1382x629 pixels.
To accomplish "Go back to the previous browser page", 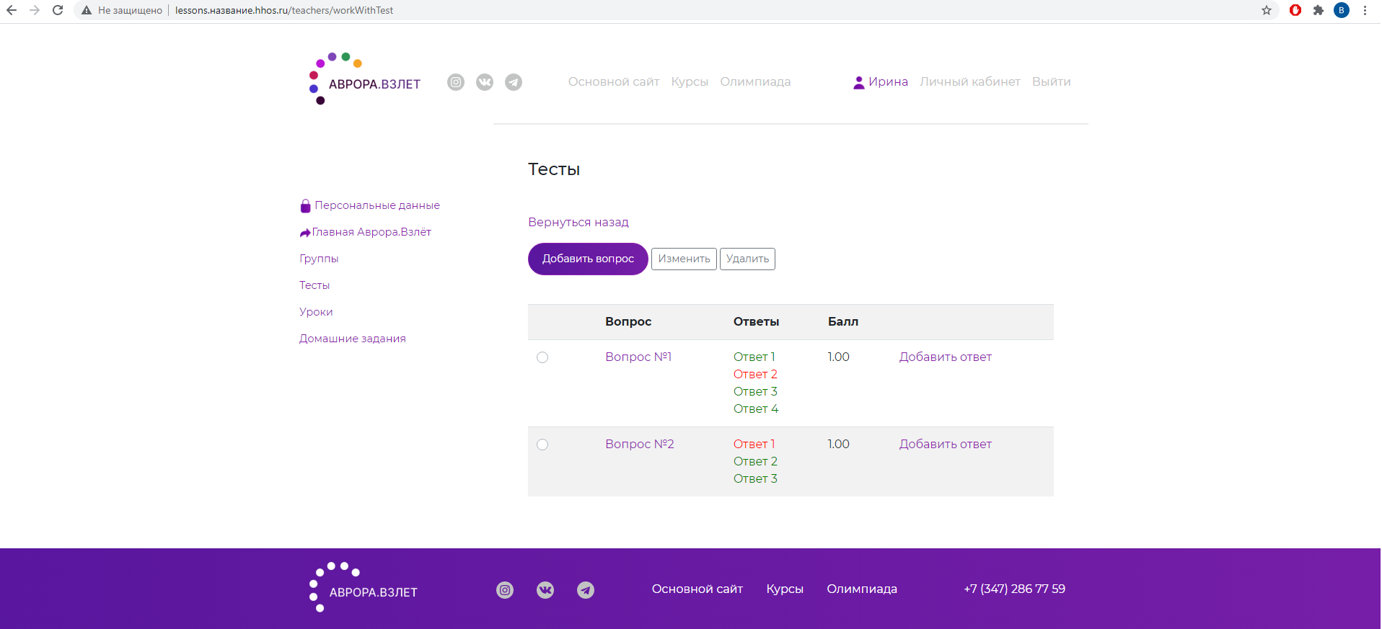I will point(12,10).
